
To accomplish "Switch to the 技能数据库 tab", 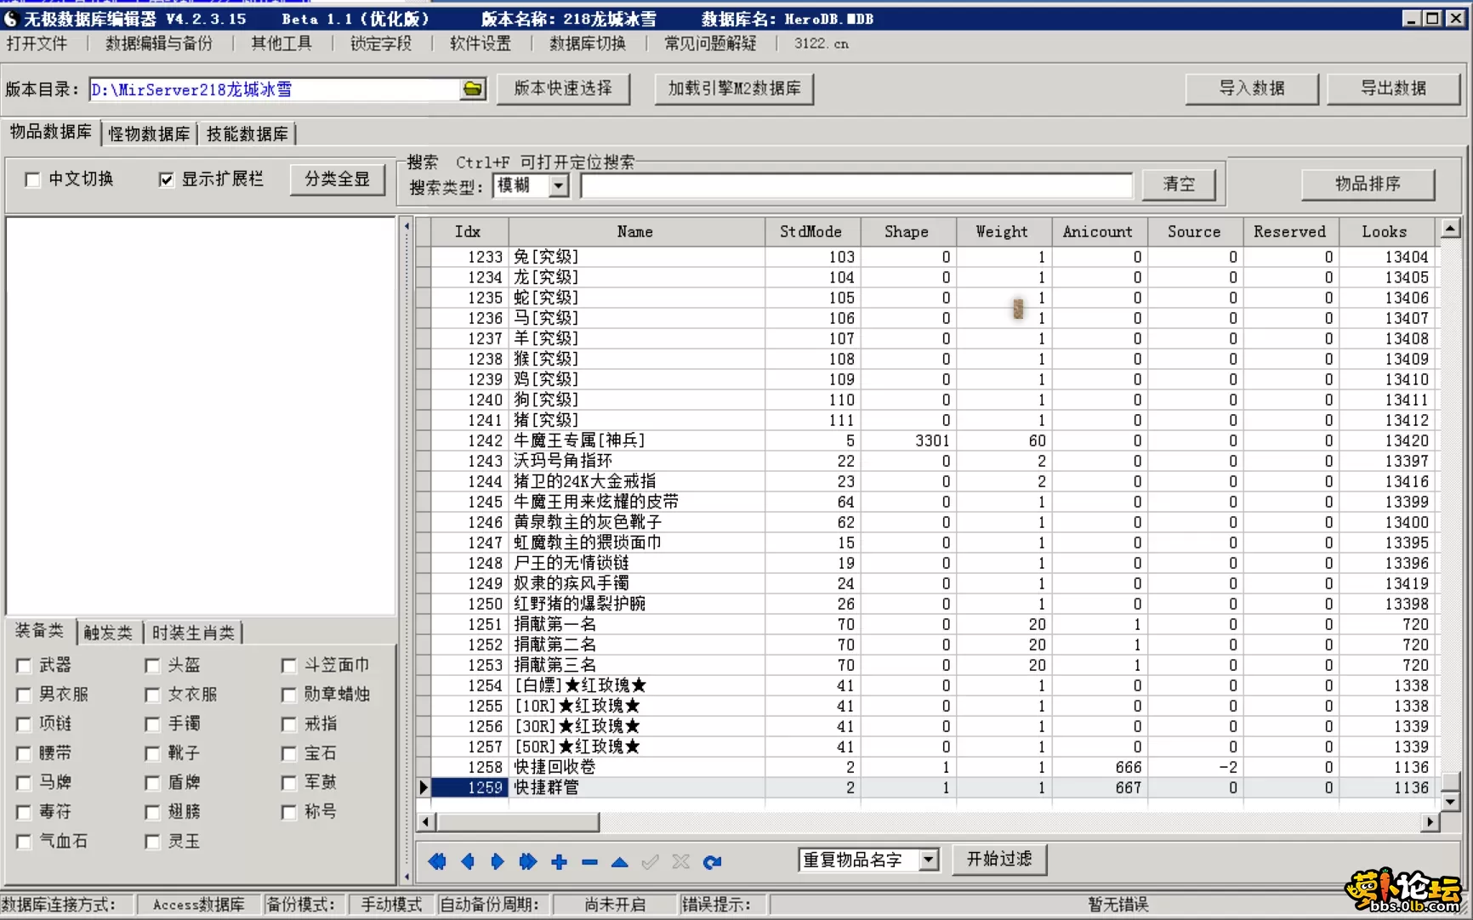I will [247, 133].
